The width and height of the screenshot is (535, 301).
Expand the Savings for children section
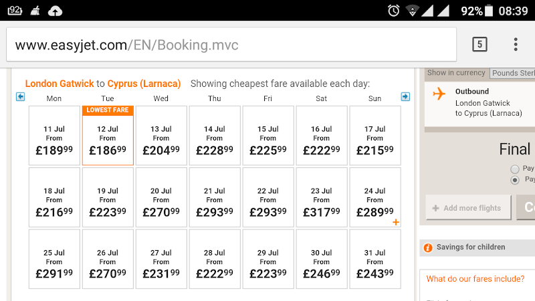click(x=471, y=247)
